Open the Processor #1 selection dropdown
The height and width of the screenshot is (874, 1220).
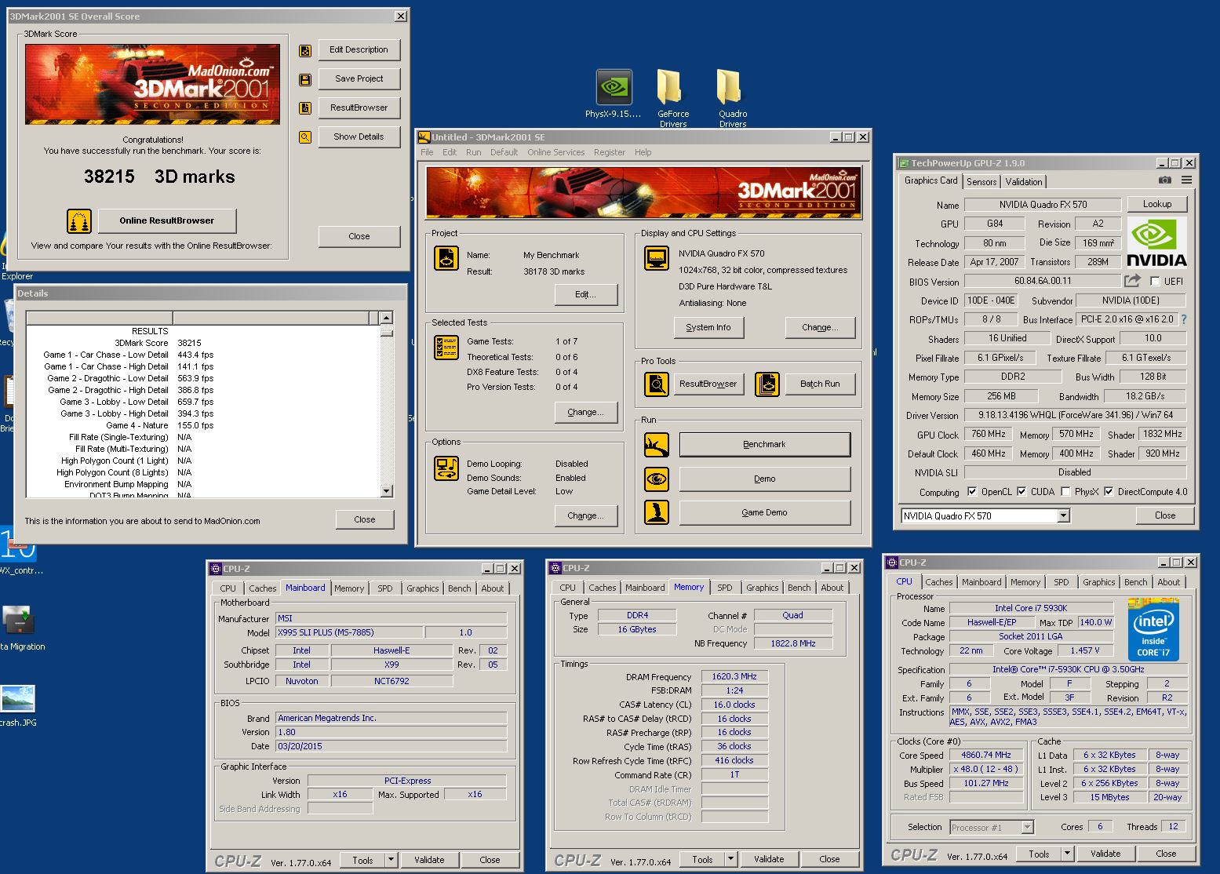point(1028,828)
